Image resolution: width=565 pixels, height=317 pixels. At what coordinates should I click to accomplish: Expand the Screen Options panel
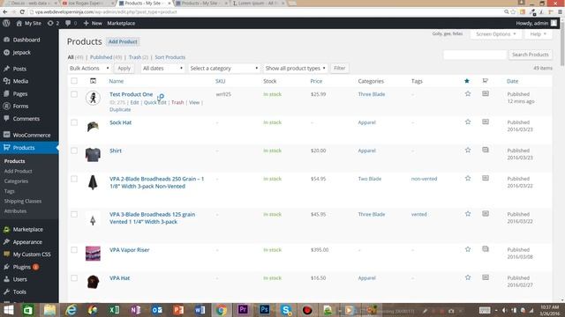pos(496,33)
